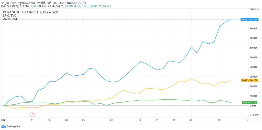Image resolution: width=262 pixels, height=130 pixels.
Task: Click the 2月 month label on time axis
Action: 112,120
